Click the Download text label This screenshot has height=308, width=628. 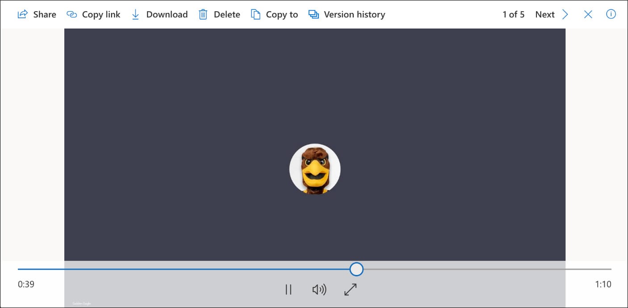[x=167, y=14]
